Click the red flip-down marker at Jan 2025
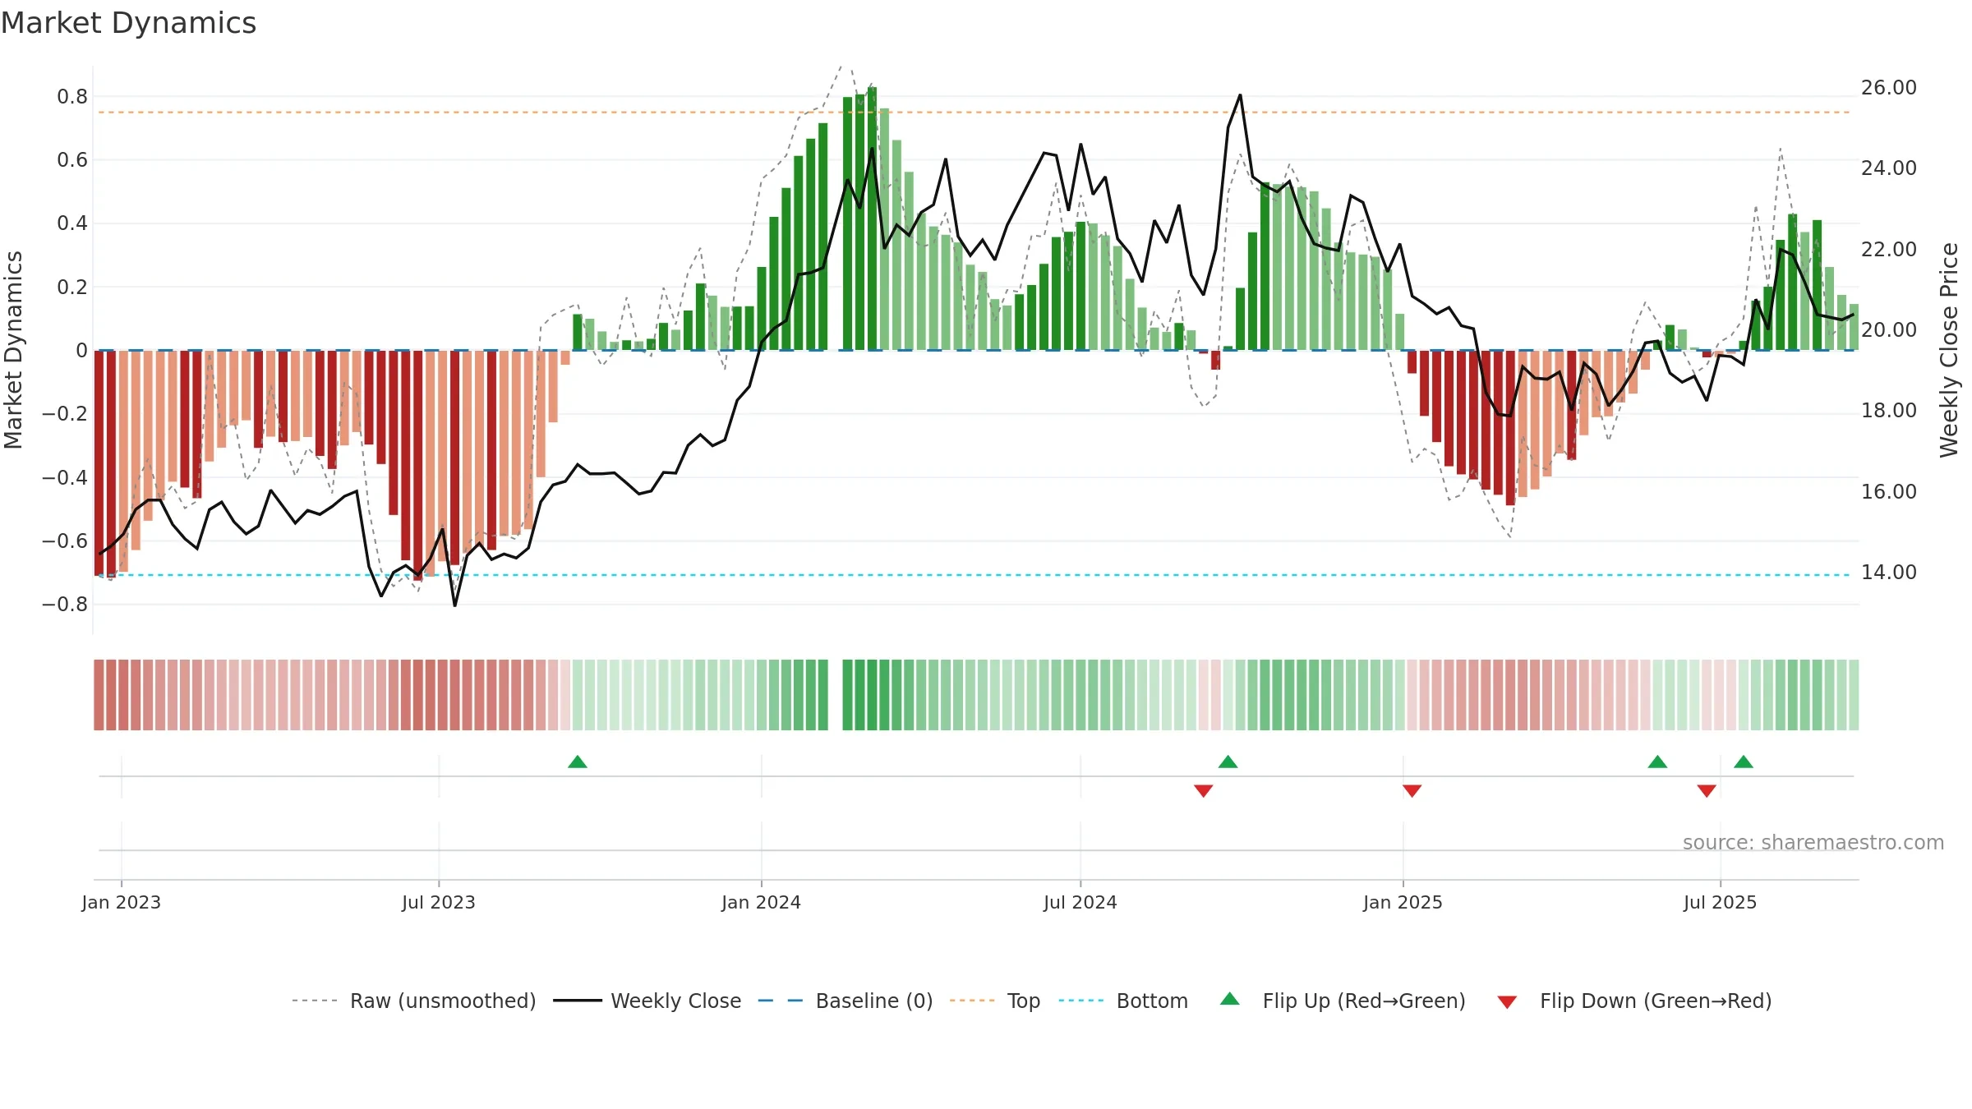 tap(1412, 790)
